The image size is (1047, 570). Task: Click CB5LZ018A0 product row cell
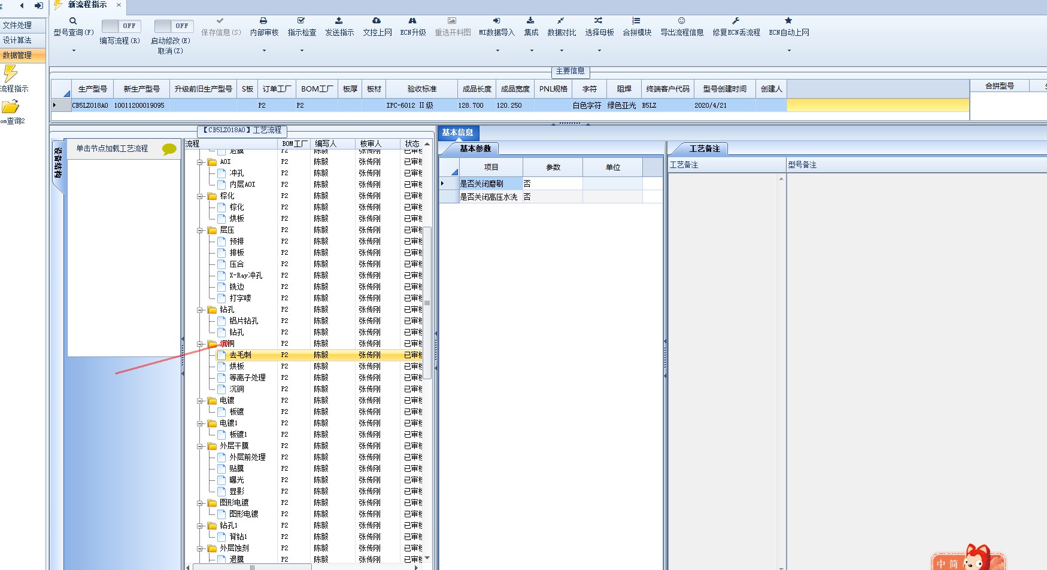(x=91, y=105)
